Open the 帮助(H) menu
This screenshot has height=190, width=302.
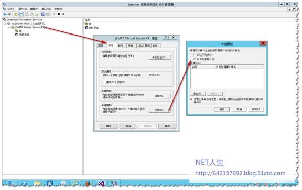tap(58, 9)
